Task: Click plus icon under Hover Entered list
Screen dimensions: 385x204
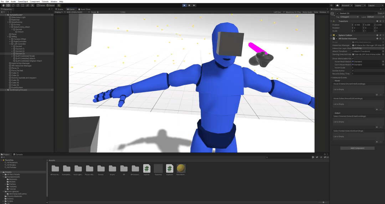Action: pyautogui.click(x=377, y=95)
